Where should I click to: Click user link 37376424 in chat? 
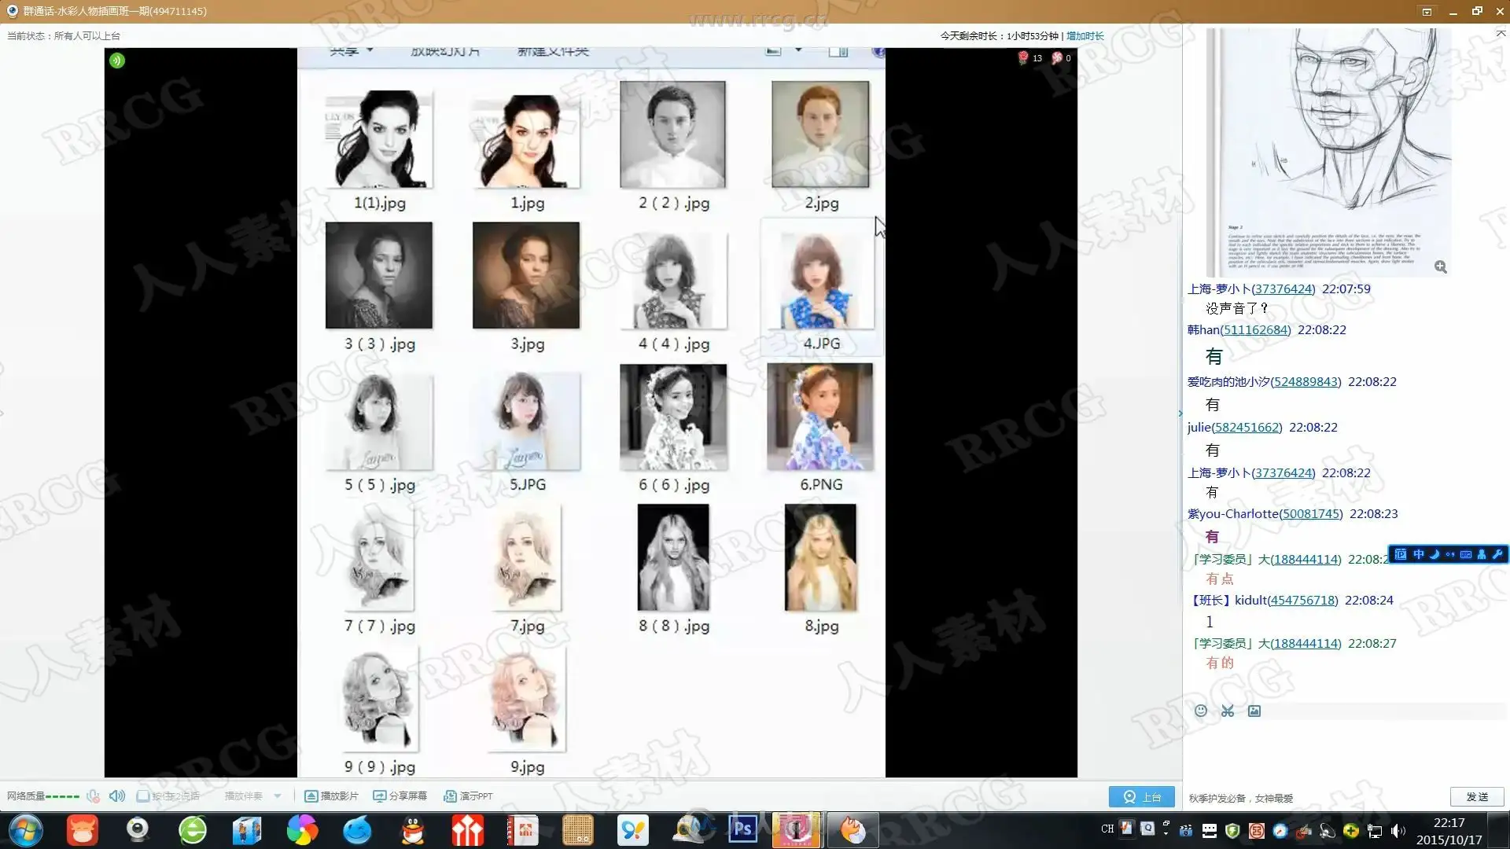1283,289
